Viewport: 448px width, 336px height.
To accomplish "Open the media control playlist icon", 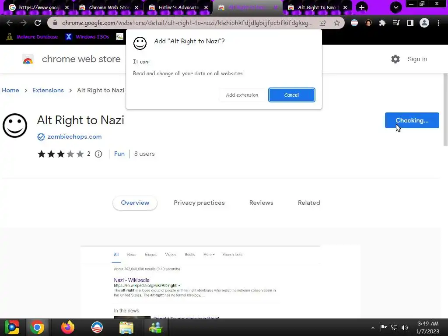I will click(x=396, y=23).
